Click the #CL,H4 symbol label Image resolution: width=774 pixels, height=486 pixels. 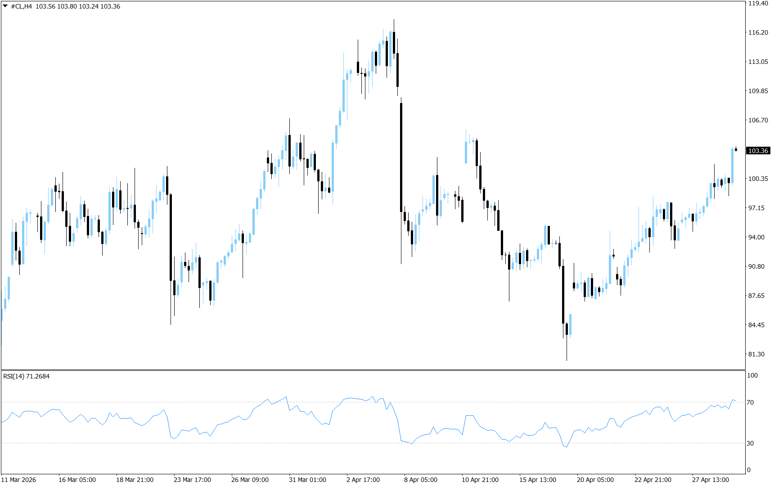[22, 6]
